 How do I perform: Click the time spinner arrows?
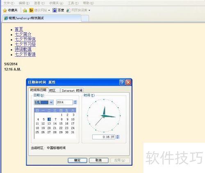[118, 137]
